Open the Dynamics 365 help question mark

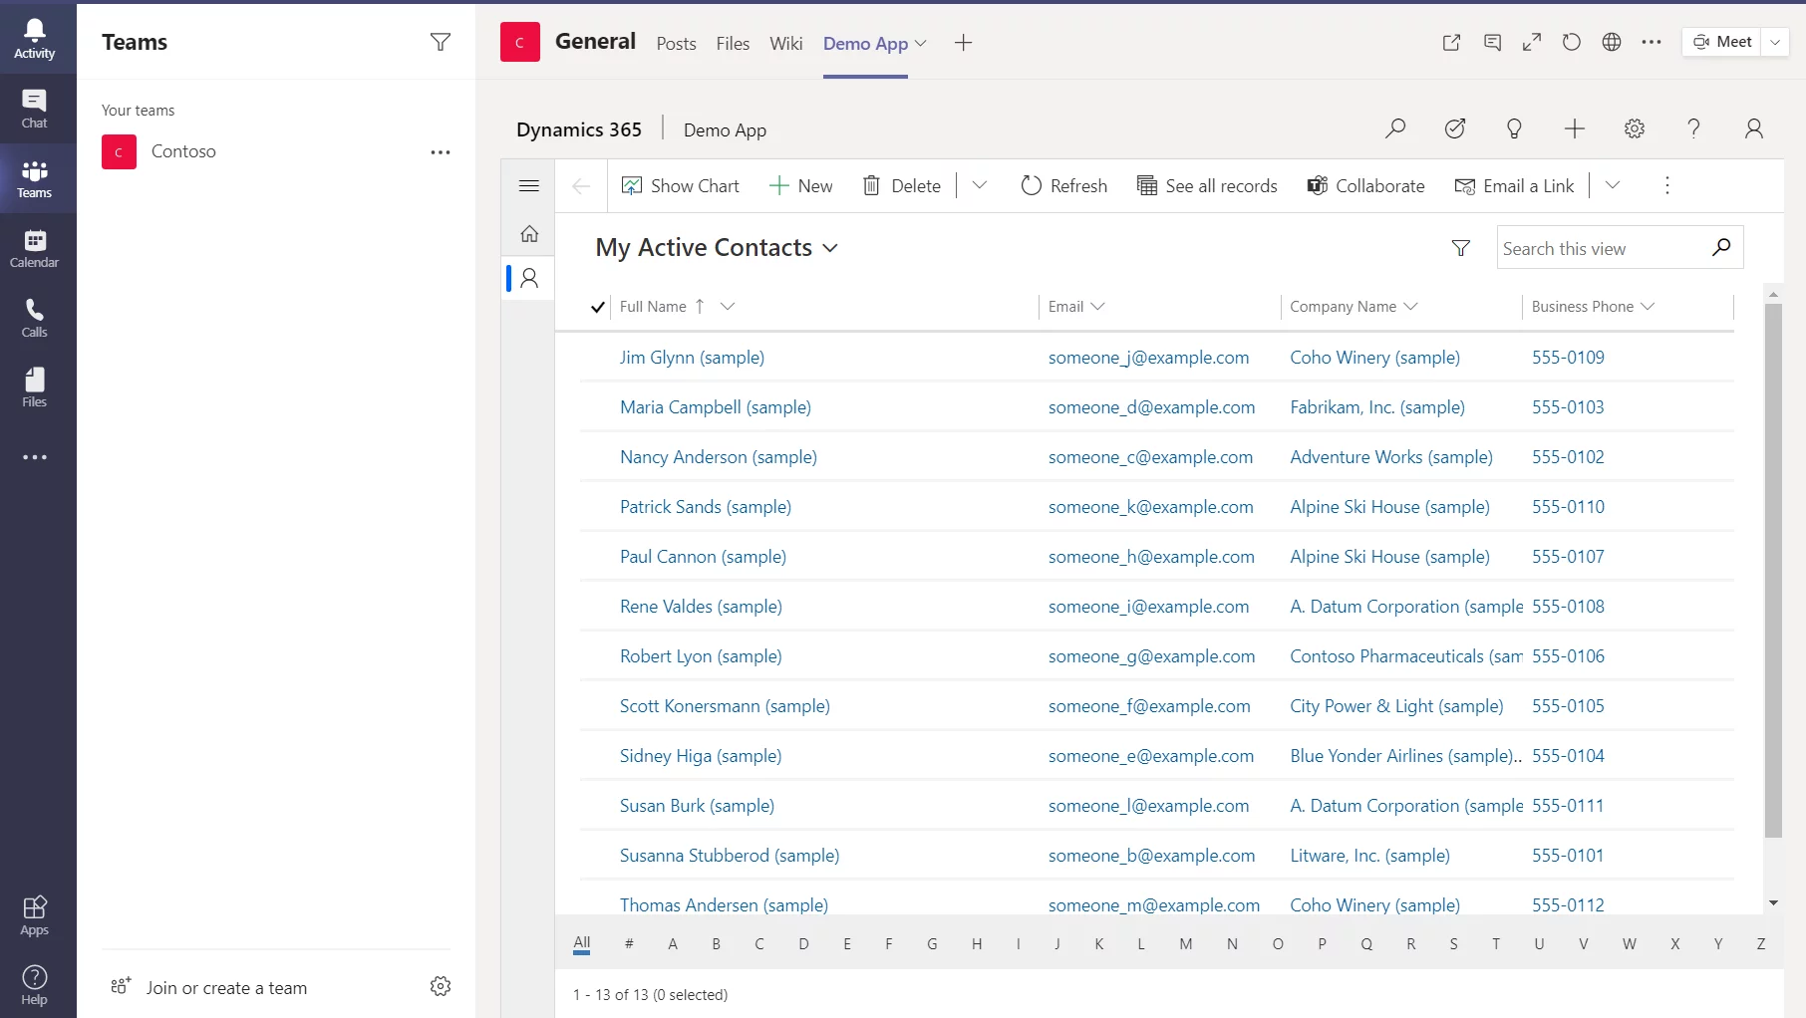point(1693,128)
